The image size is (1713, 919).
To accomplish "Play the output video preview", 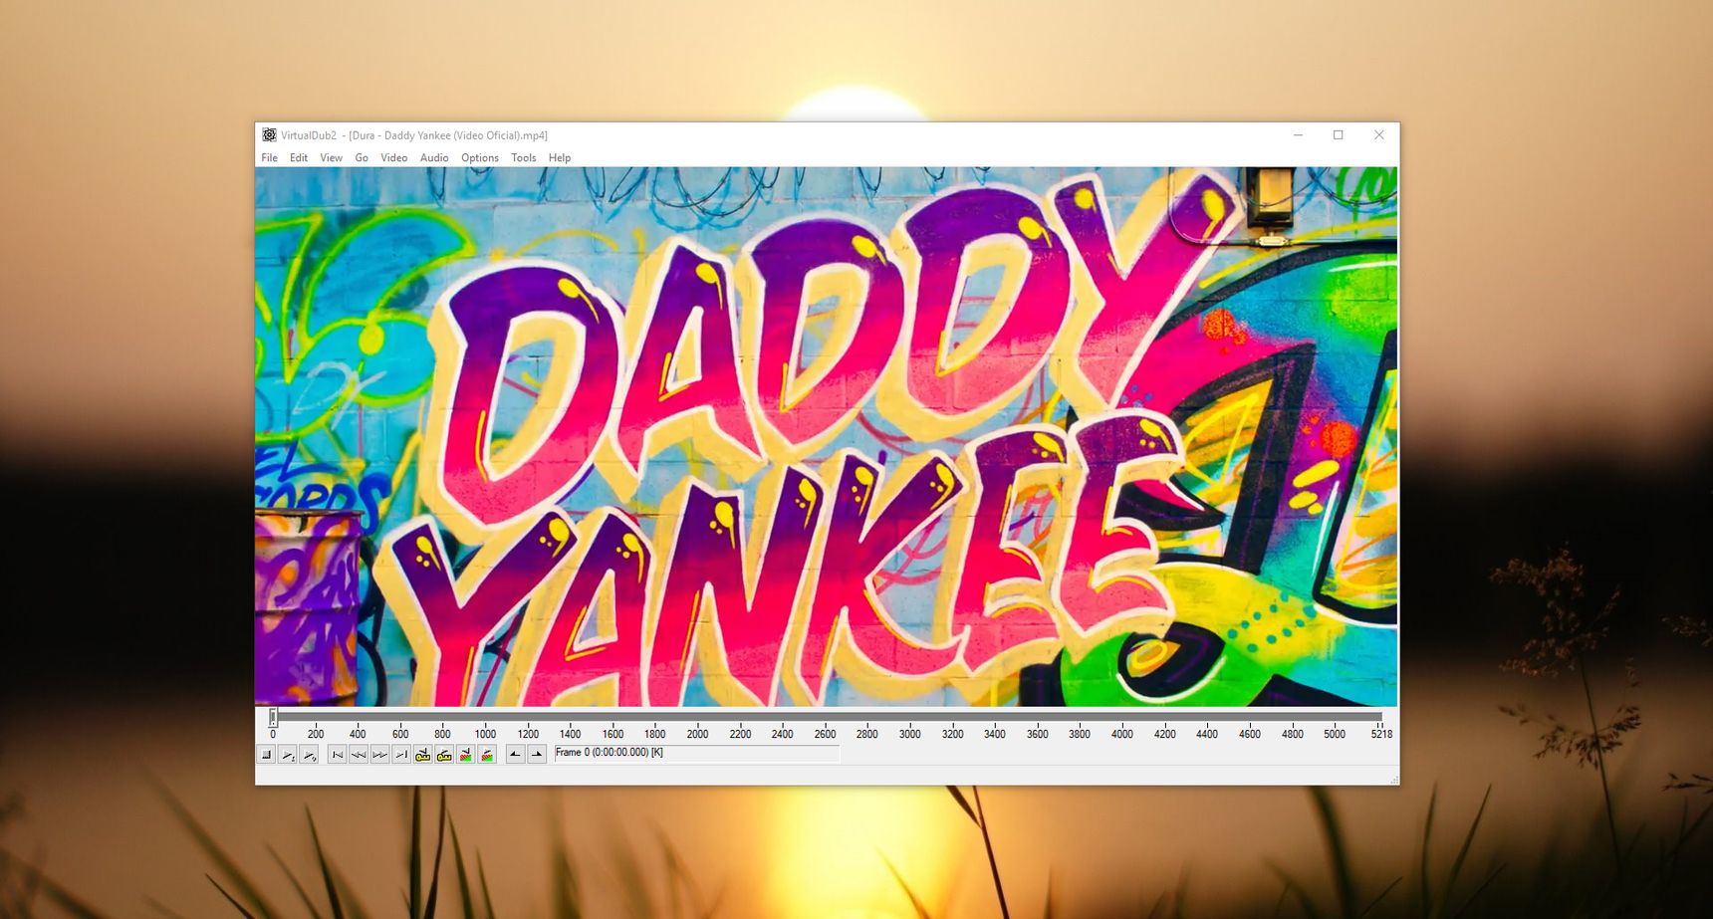I will point(309,755).
